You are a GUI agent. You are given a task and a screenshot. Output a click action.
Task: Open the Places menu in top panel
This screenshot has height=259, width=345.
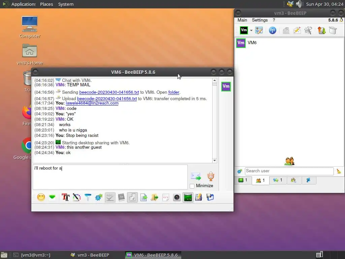click(x=46, y=4)
